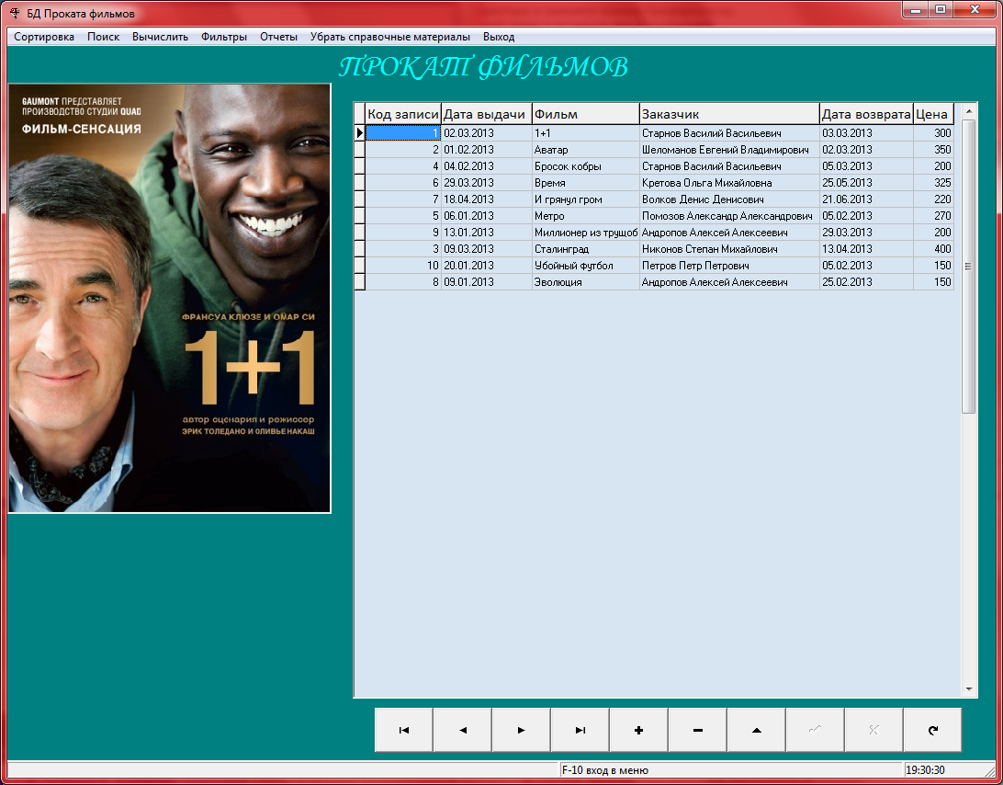
Task: Select film cell Миллионер из трущоб
Action: [585, 233]
